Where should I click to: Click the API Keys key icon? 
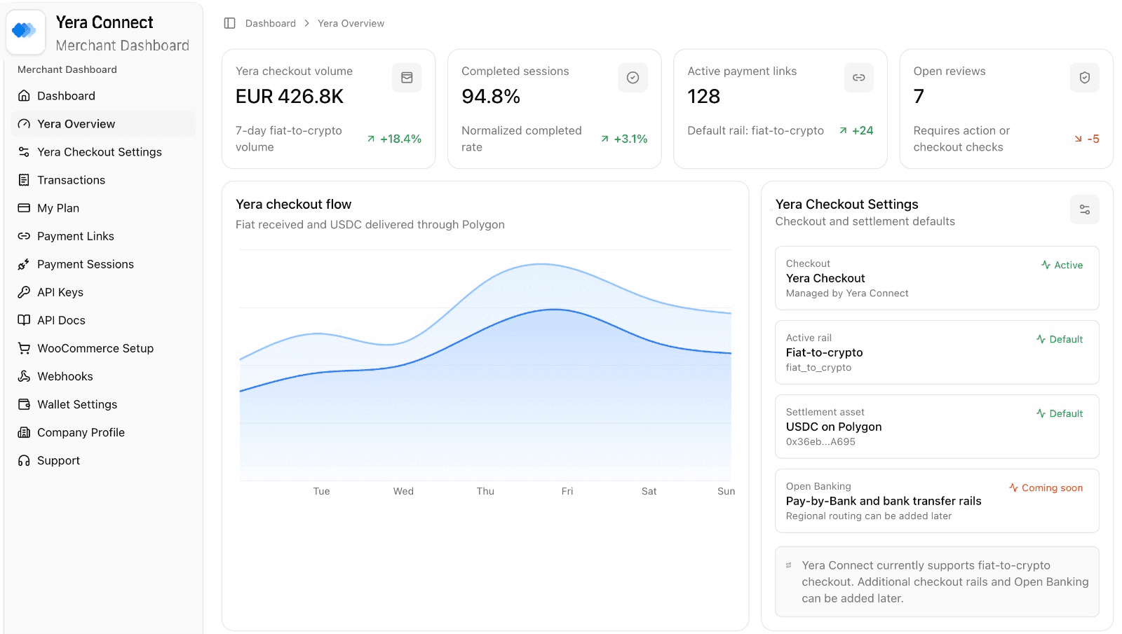point(24,292)
